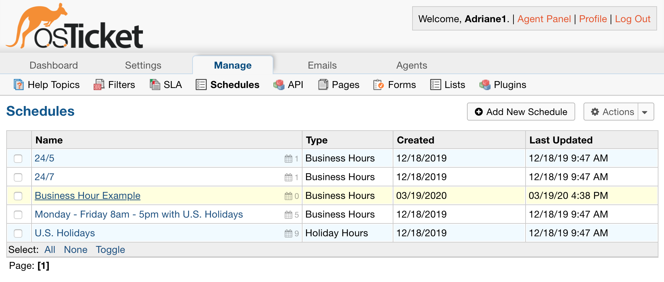This screenshot has height=282, width=664.
Task: Click the Forms clipboard icon
Action: [378, 85]
